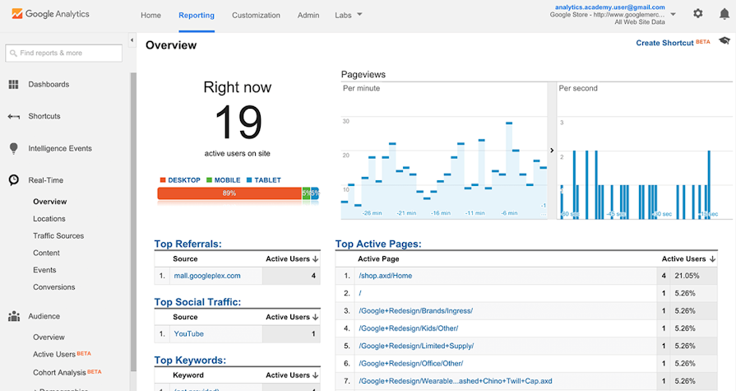736x391 pixels.
Task: Sort Top Active Pages by Active Users
Action: 688,259
